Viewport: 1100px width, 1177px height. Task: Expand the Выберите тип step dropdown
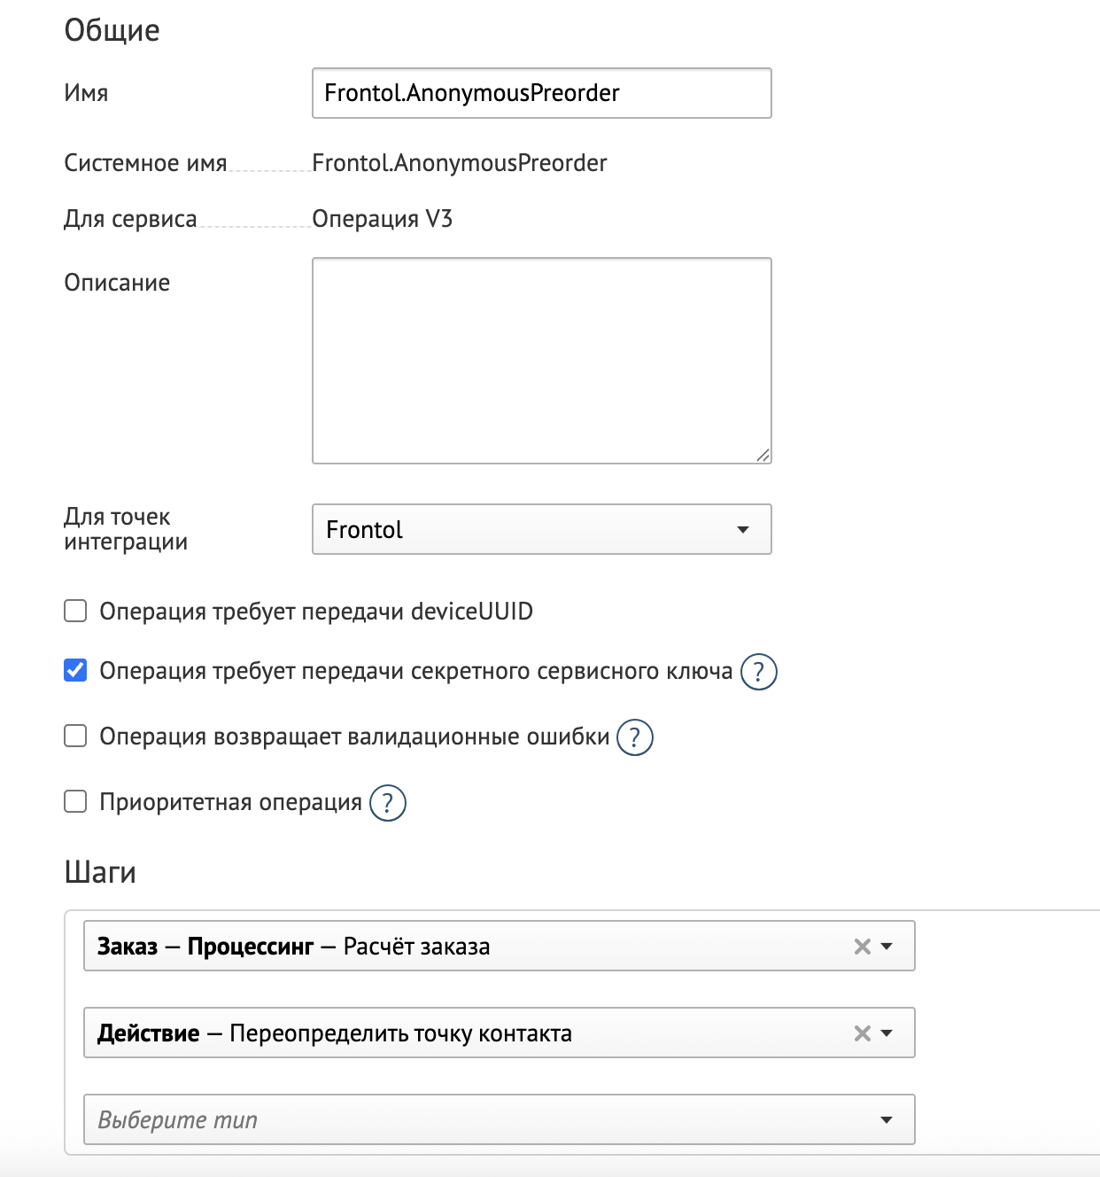point(887,1120)
